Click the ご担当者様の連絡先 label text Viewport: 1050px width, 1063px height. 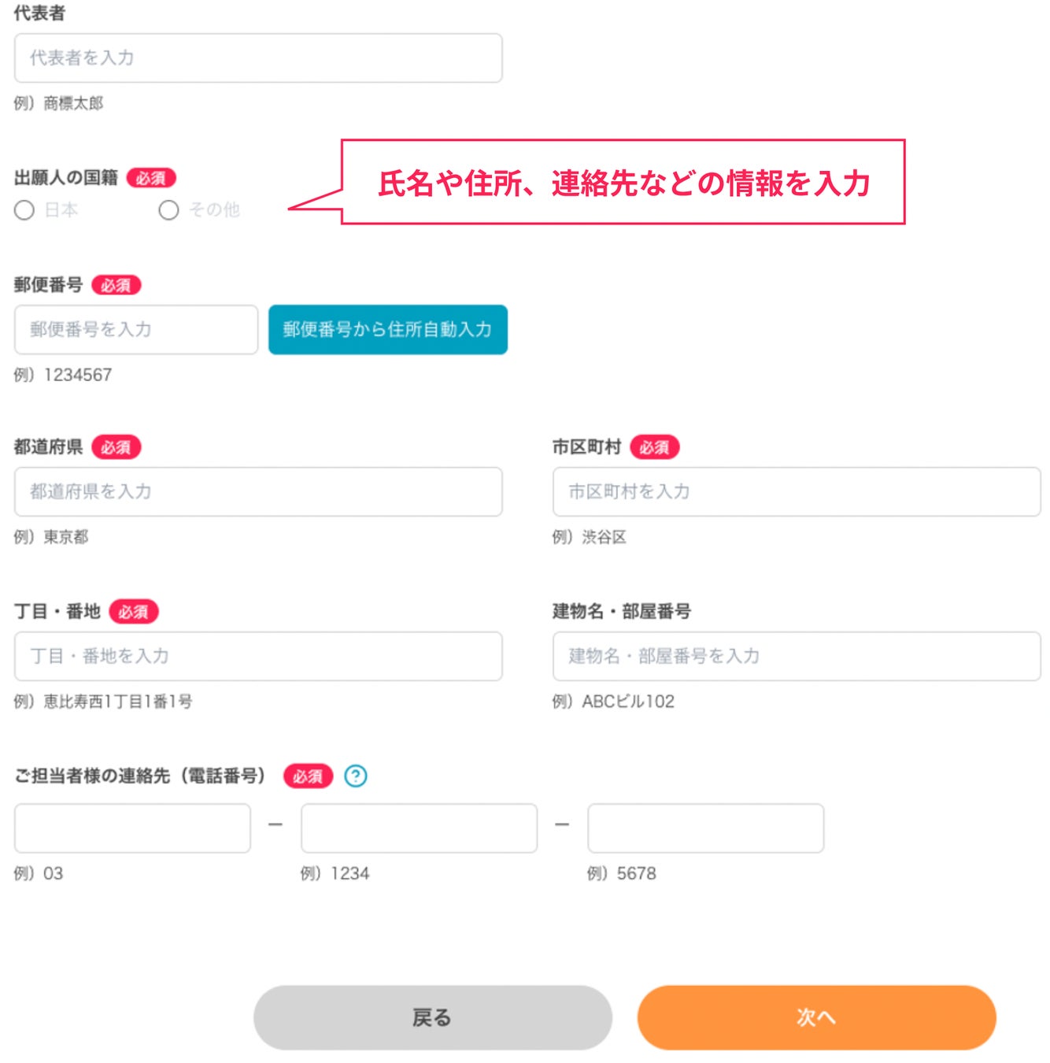point(140,776)
